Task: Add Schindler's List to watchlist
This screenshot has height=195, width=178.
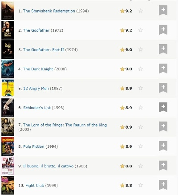Action: [x=163, y=107]
